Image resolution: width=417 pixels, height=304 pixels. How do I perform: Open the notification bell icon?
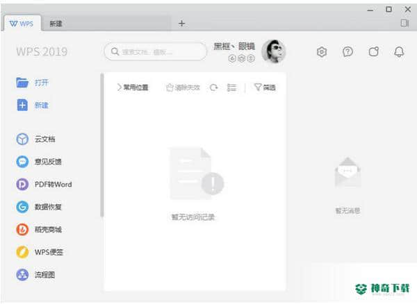click(x=399, y=52)
